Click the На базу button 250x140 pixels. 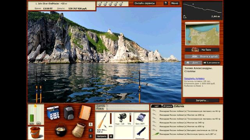[x=202, y=50]
